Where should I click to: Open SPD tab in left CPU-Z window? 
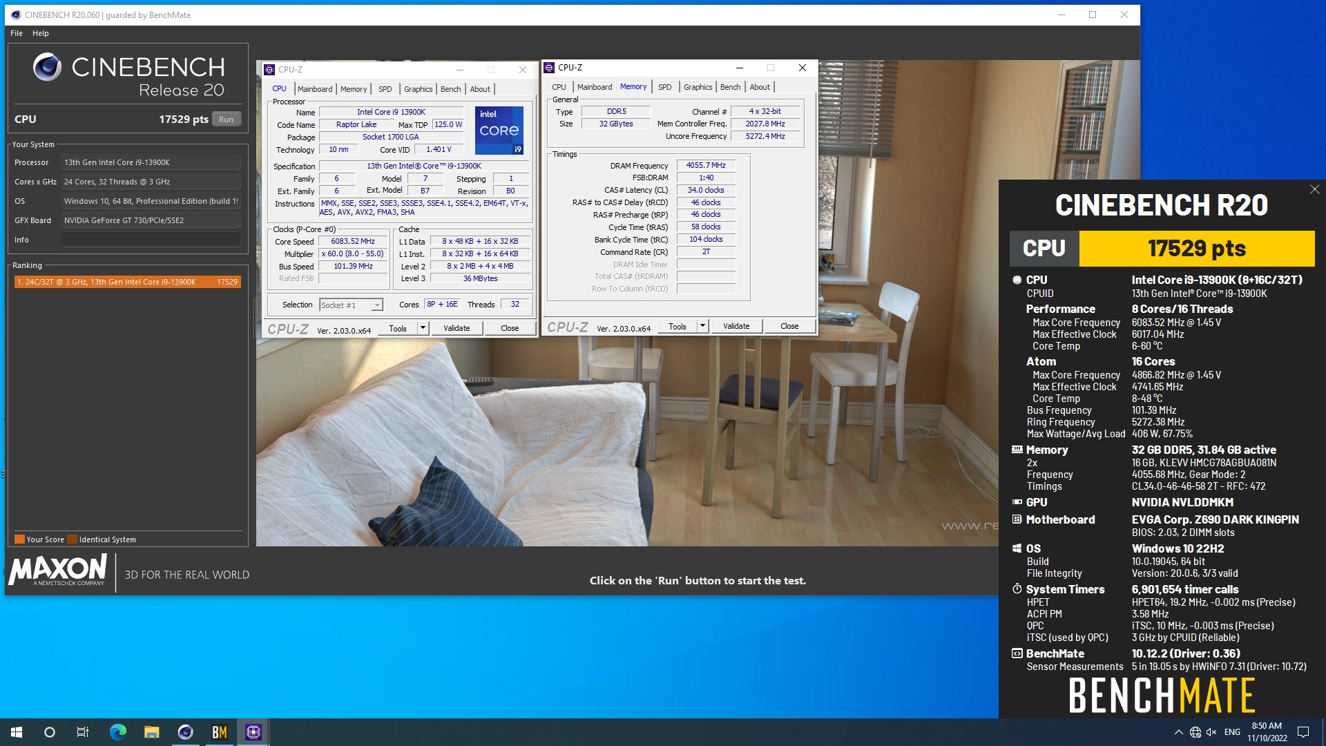(385, 89)
